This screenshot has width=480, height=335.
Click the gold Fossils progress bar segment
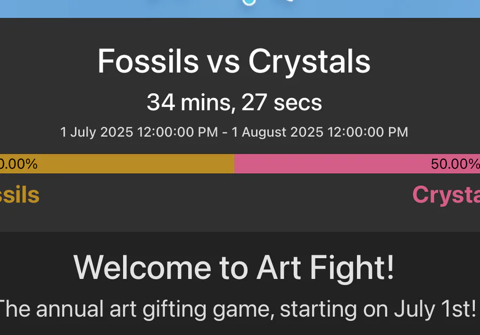pos(117,164)
